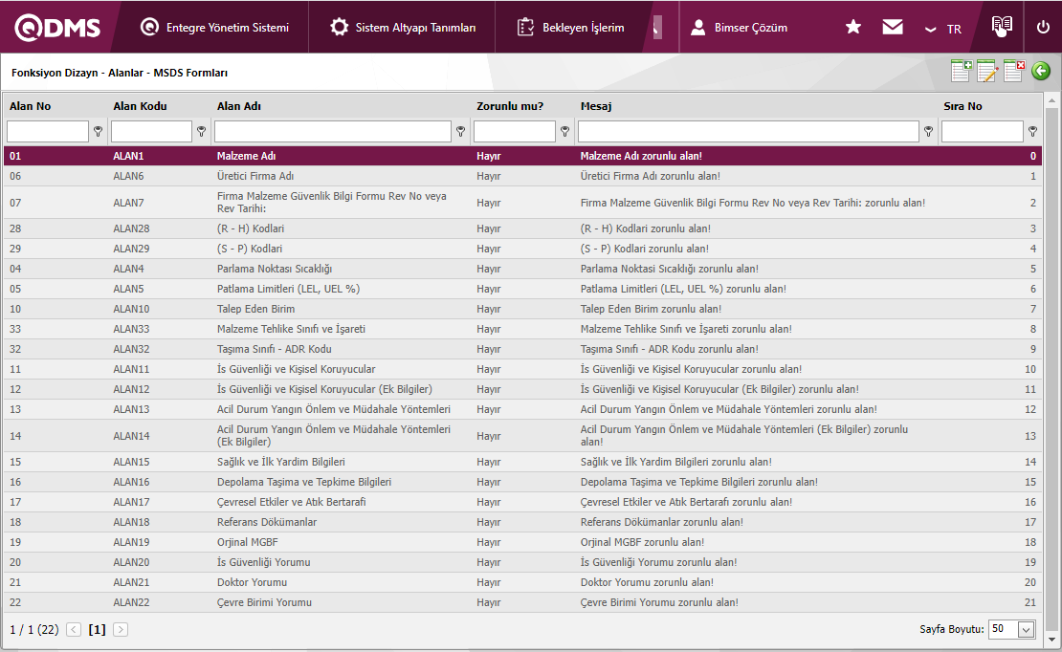Open the filter options for Mesaj column

coord(928,132)
